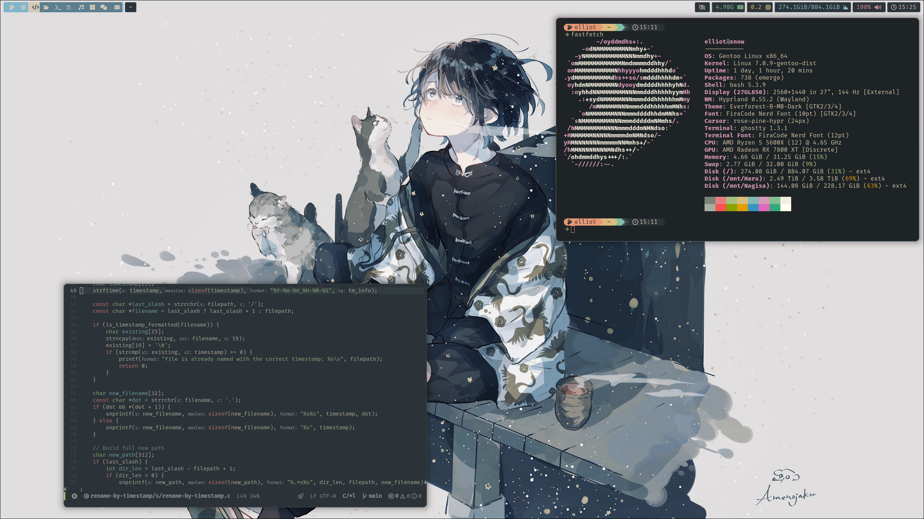Click the 'return 0;' statement on line 60
Viewport: 924px width, 519px height.
(133, 366)
